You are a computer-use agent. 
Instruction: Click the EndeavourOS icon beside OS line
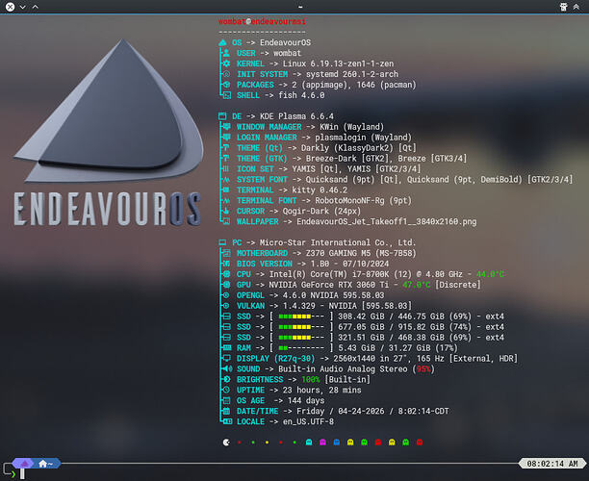click(222, 42)
